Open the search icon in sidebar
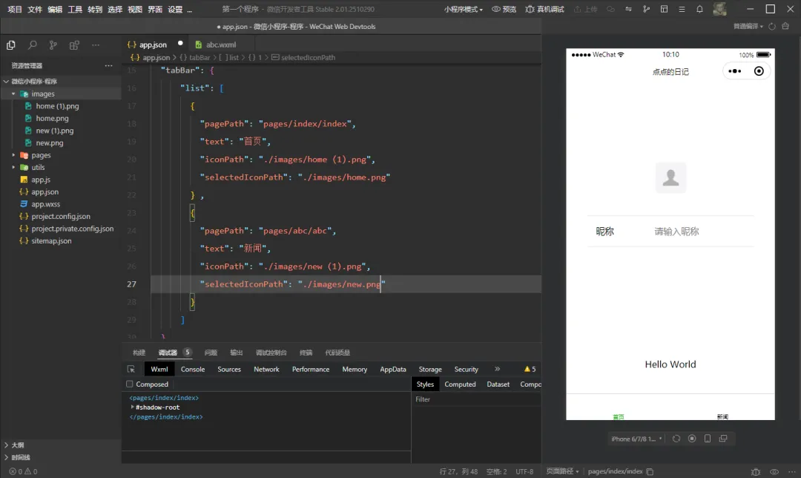Image resolution: width=801 pixels, height=478 pixels. click(32, 45)
